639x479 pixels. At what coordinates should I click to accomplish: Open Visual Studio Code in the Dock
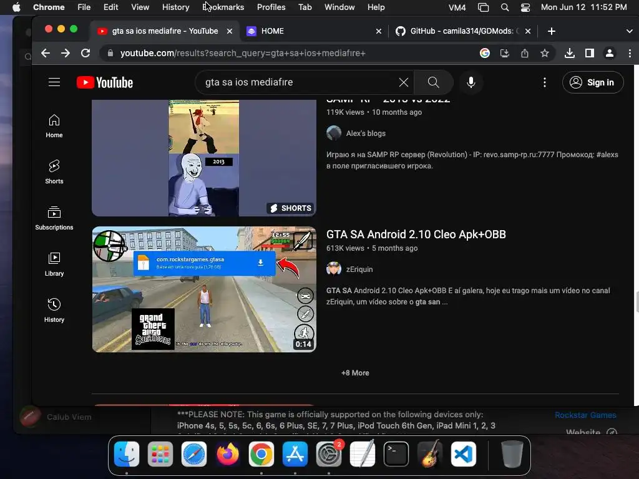tap(464, 454)
